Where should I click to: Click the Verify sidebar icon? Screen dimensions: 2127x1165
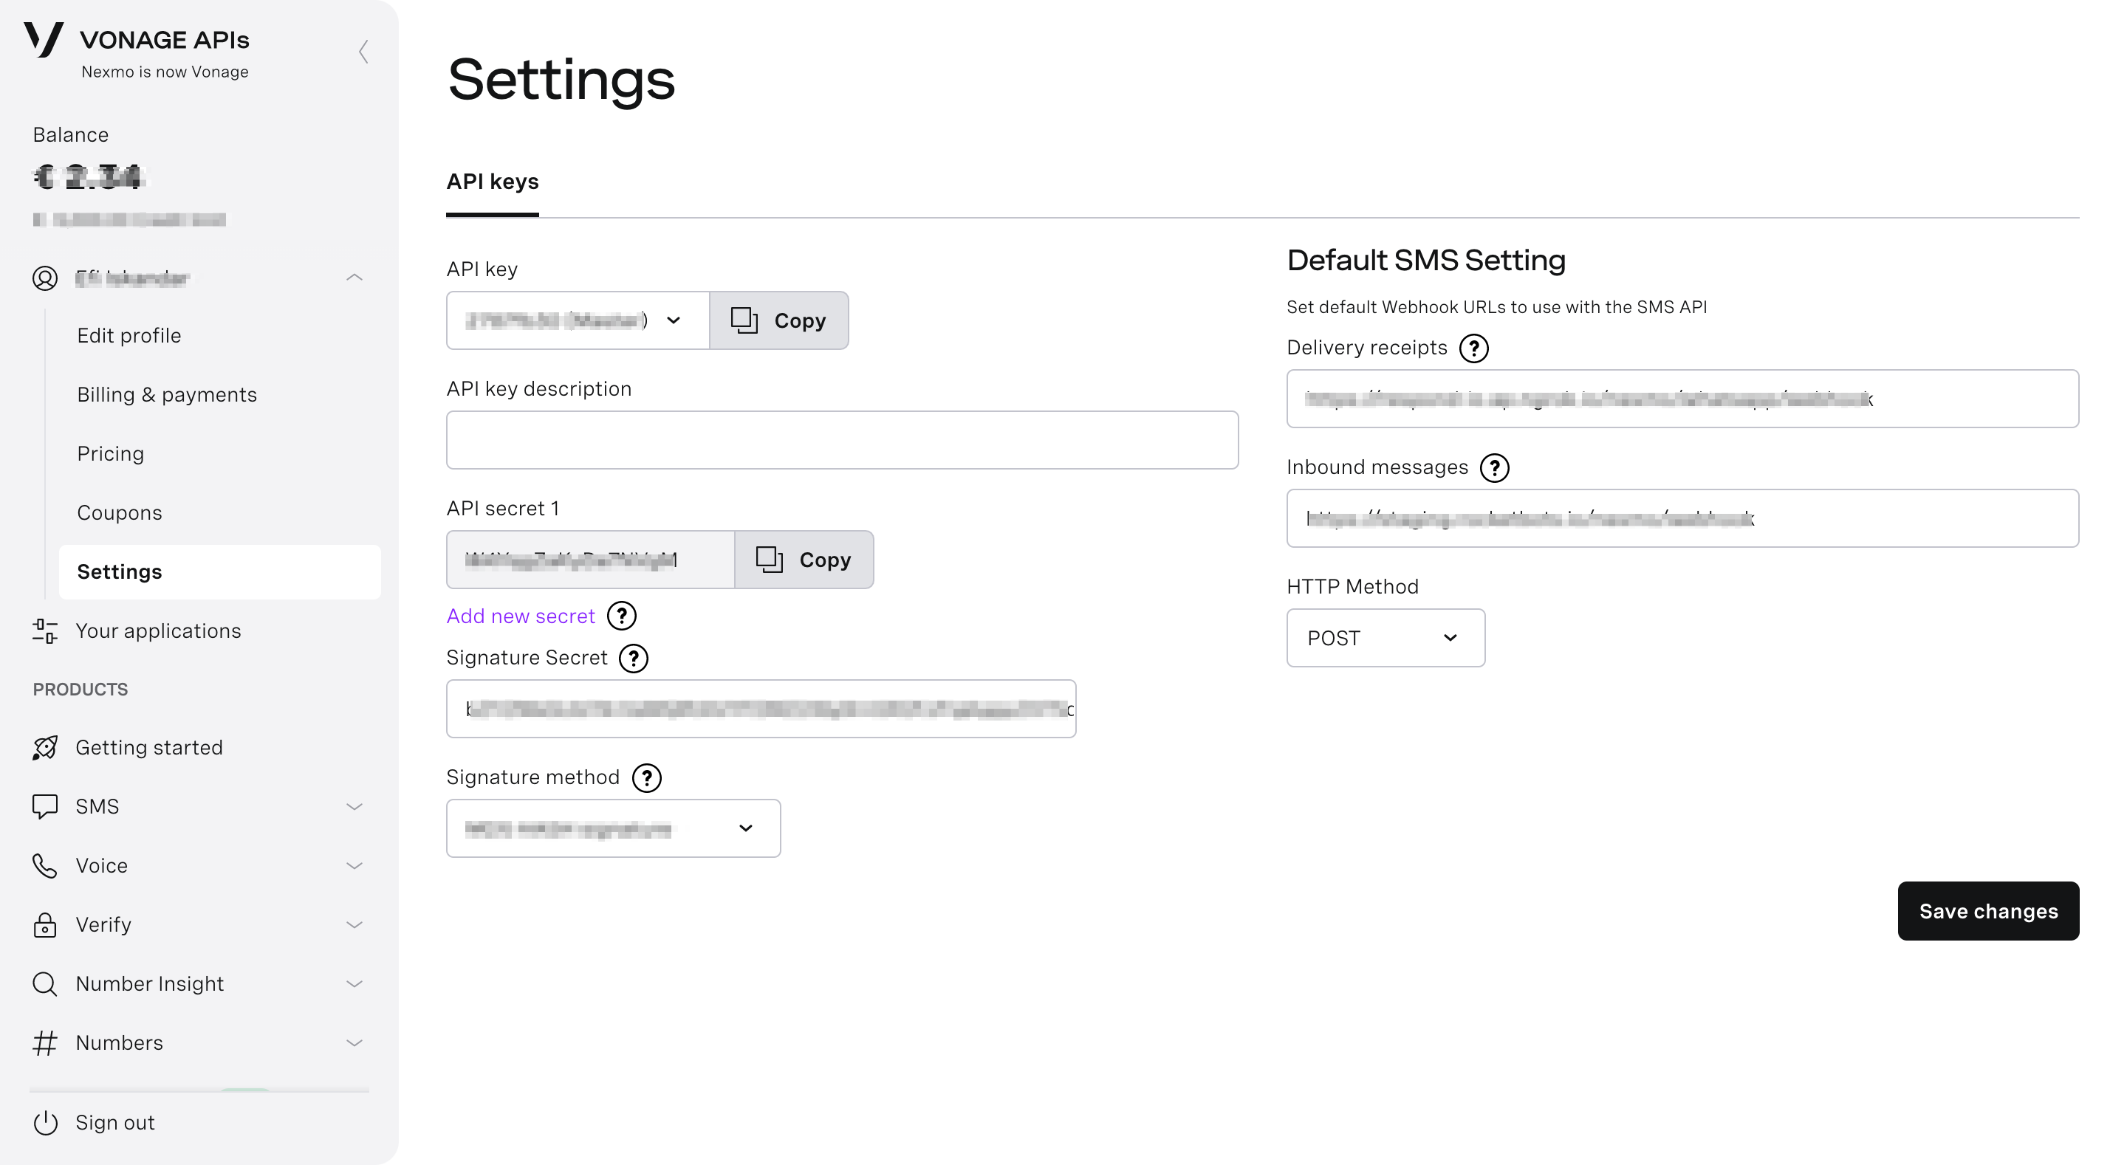point(44,924)
